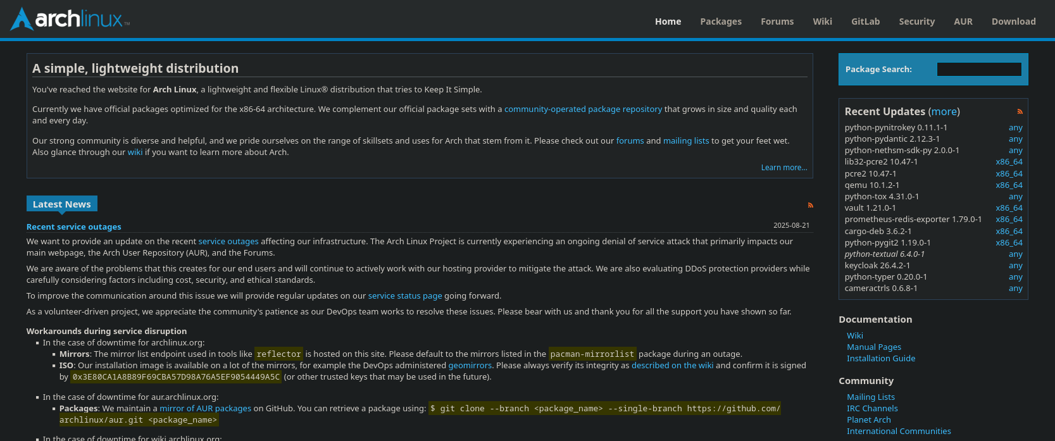This screenshot has width=1055, height=441.
Task: Open the Security nav item
Action: [x=916, y=22]
